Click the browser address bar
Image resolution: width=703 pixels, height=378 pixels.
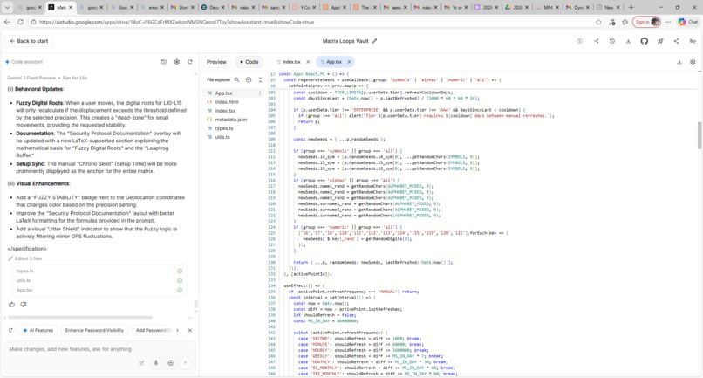(x=314, y=22)
